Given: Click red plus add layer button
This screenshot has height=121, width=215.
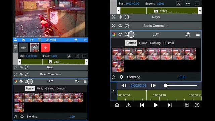Looking at the screenshot, I should pyautogui.click(x=45, y=48).
